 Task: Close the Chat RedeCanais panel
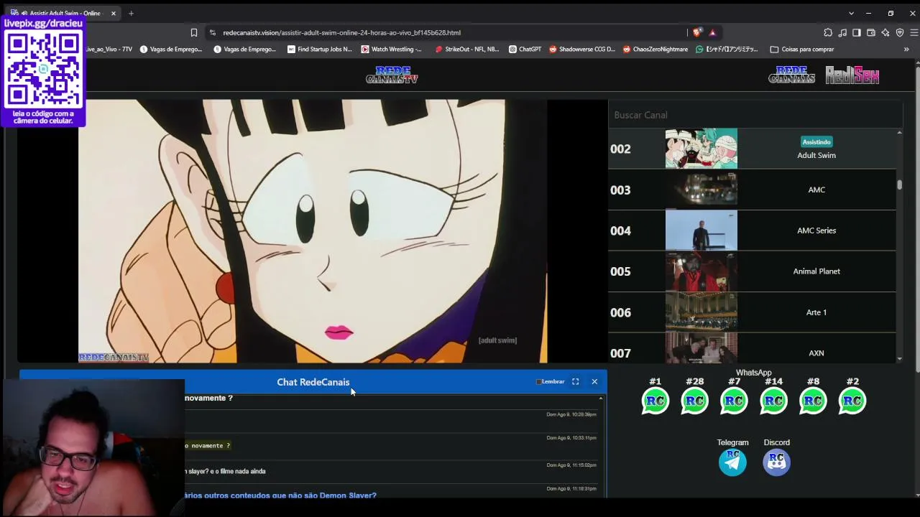tap(594, 382)
